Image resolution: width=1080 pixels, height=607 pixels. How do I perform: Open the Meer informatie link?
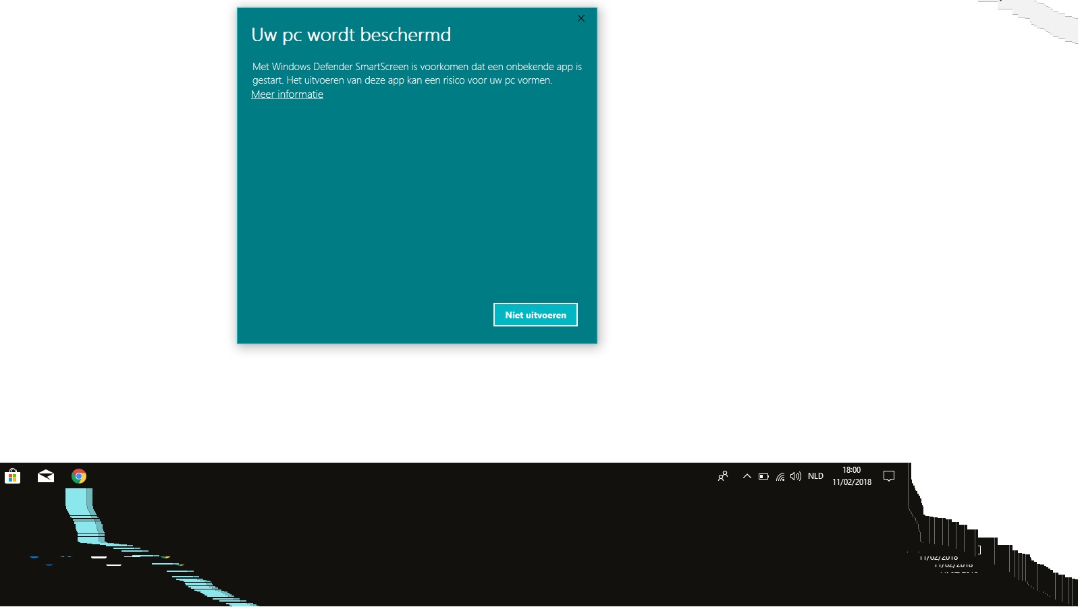pos(287,94)
